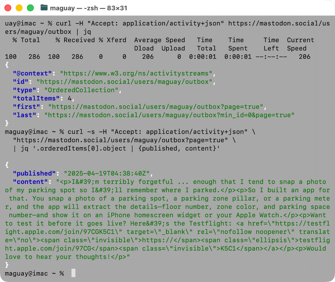Click the "content" JSON key
335x282 pixels.
click(x=30, y=182)
